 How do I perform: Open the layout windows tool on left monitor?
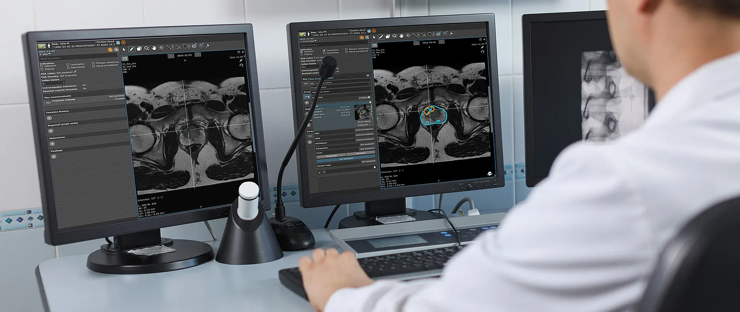click(139, 49)
